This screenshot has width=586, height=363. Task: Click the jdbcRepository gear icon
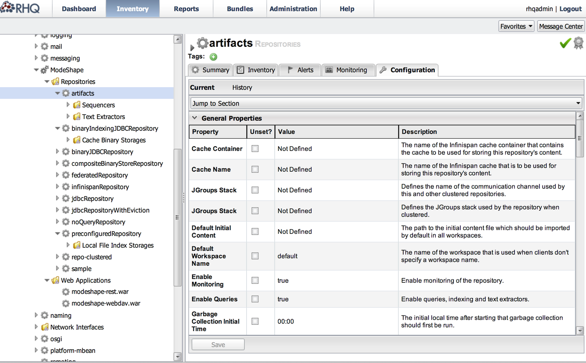[66, 198]
